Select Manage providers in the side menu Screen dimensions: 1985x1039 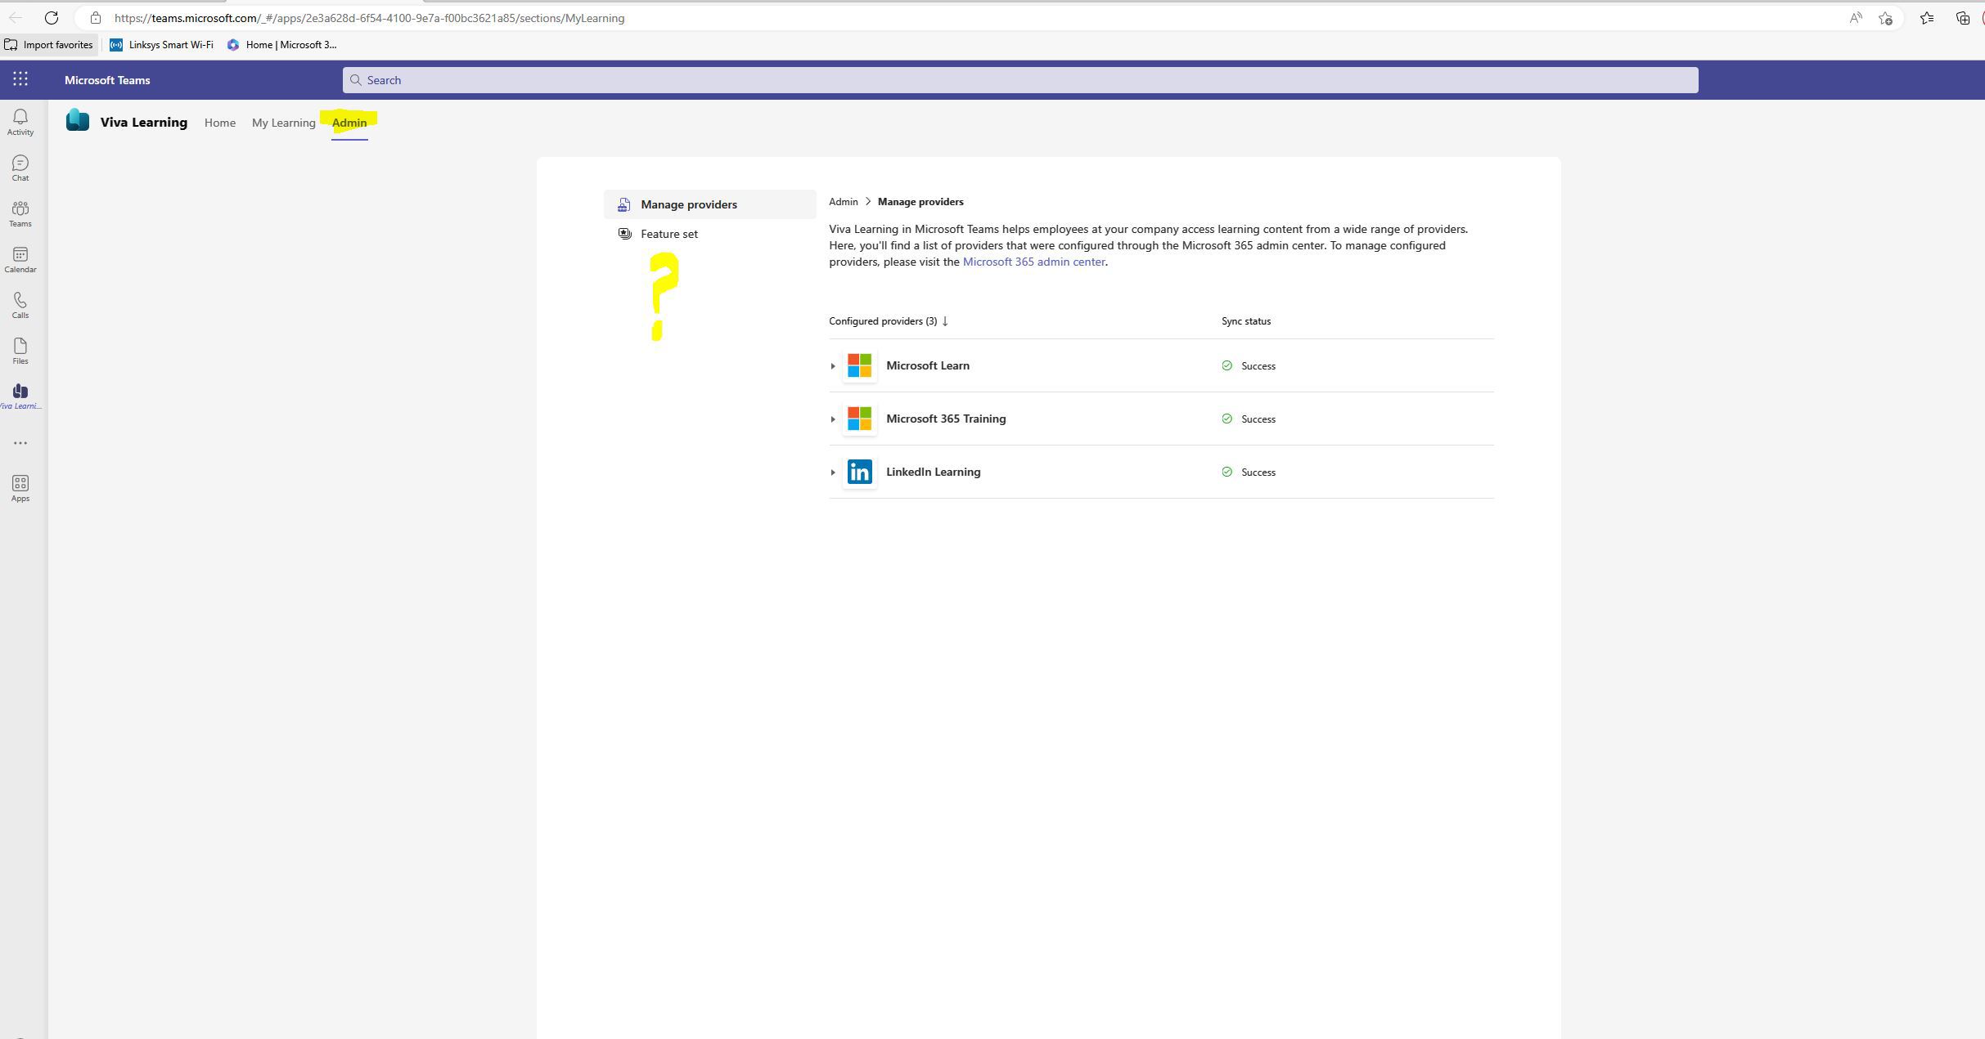pos(710,204)
